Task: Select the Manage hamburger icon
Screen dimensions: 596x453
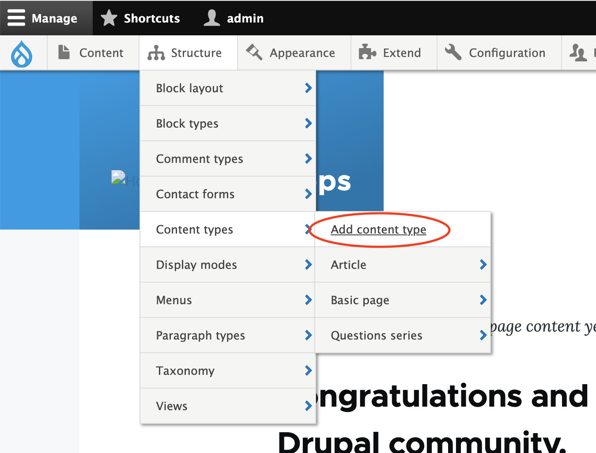Action: [16, 18]
